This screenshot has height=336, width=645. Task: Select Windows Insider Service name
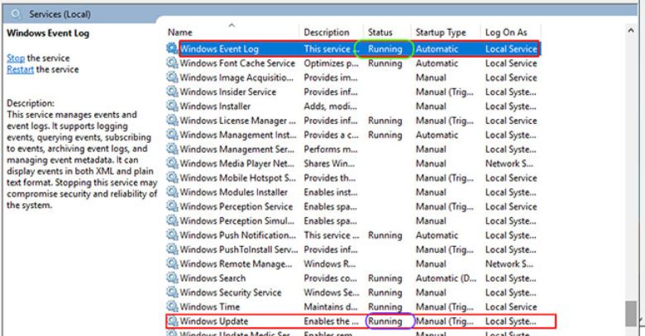click(x=228, y=92)
